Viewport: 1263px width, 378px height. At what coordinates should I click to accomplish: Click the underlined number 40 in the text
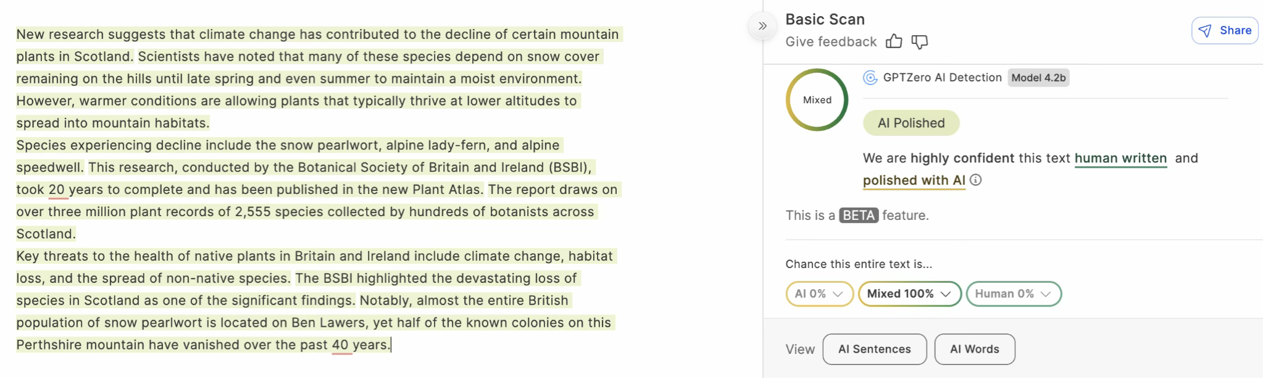[340, 345]
